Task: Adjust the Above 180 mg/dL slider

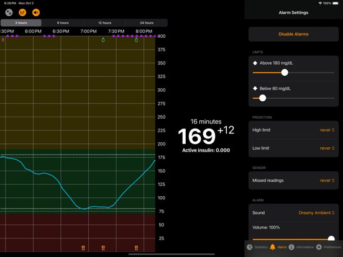Action: (285, 73)
